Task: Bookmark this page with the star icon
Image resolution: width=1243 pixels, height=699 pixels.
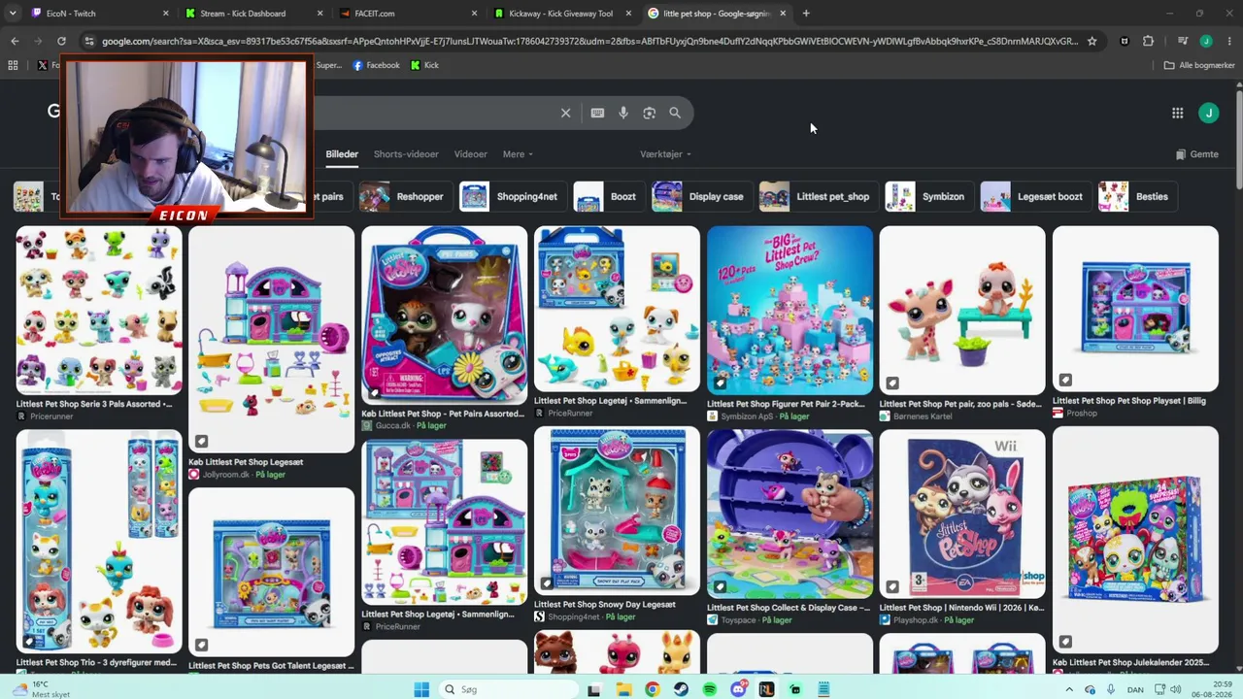Action: point(1092,41)
